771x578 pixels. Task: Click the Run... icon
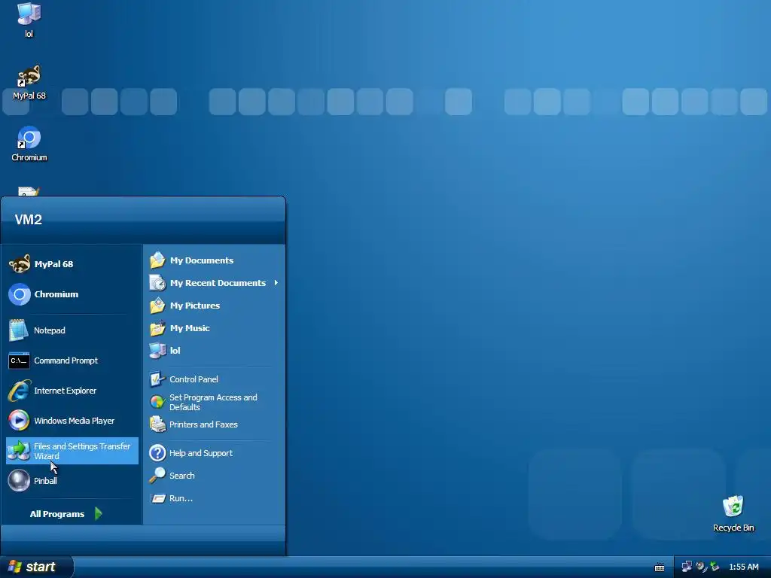pos(157,498)
